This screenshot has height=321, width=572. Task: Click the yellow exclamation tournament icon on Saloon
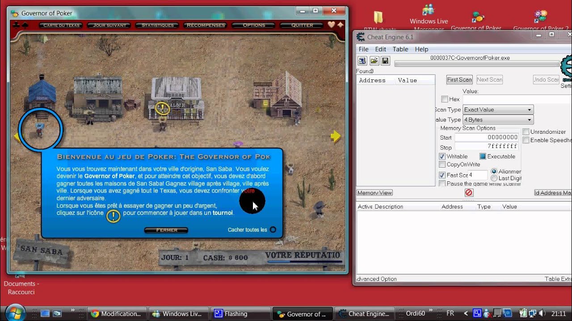pyautogui.click(x=162, y=108)
